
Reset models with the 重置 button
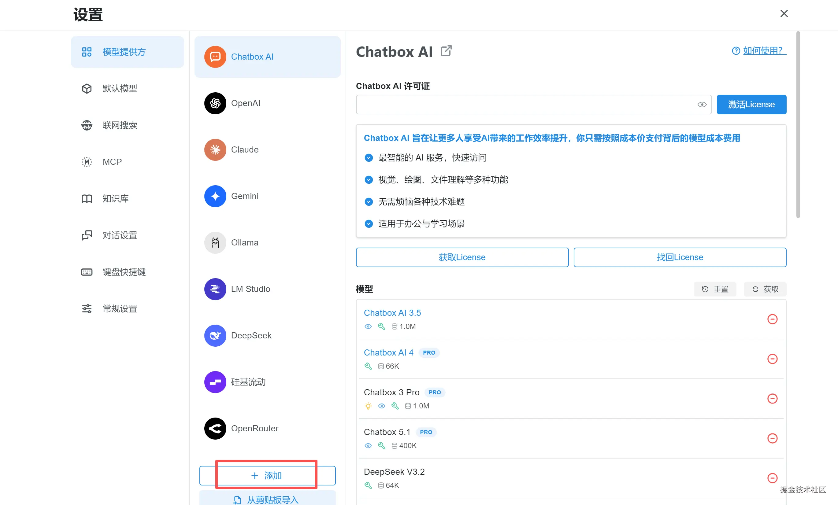(x=715, y=289)
